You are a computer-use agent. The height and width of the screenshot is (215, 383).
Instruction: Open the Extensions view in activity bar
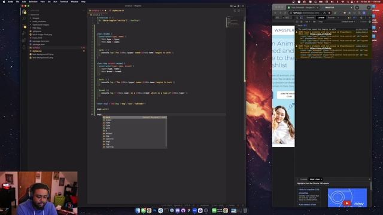[x=24, y=40]
